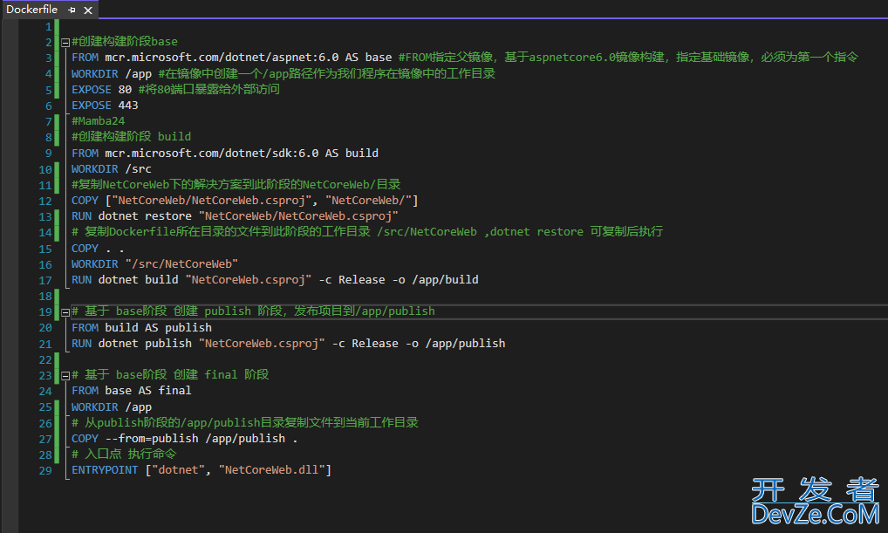The width and height of the screenshot is (888, 533).
Task: Click the '#创建构建阶段base' comment
Action: [125, 41]
